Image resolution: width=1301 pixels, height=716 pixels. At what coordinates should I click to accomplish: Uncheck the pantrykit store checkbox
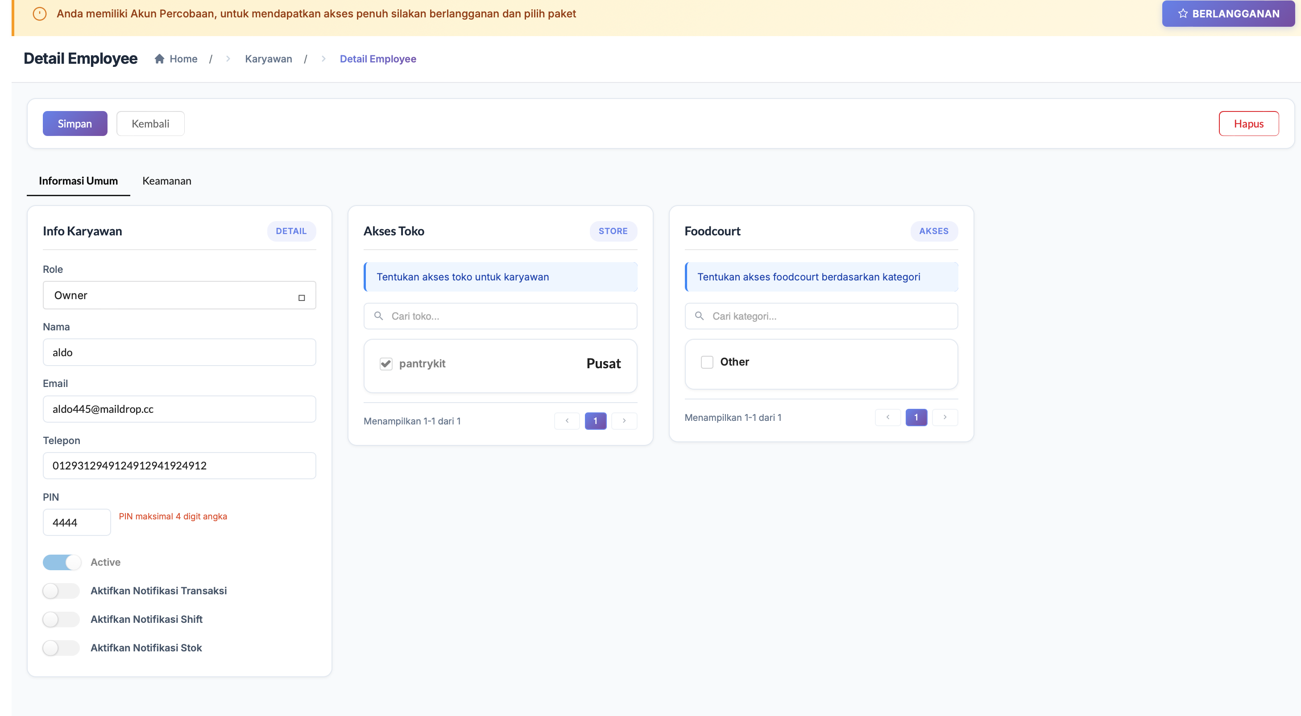pos(386,364)
